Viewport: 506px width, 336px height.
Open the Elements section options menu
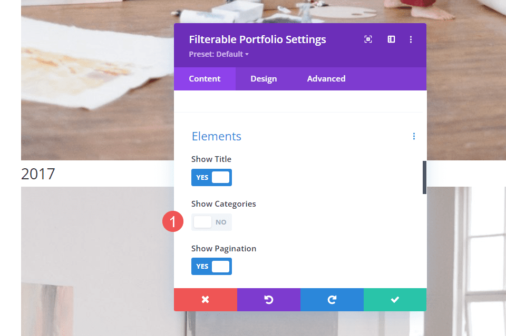[414, 136]
